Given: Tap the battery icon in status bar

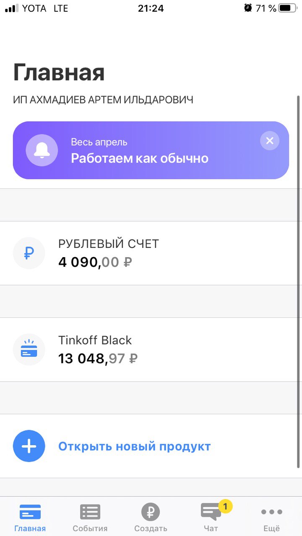Looking at the screenshot, I should tap(287, 8).
